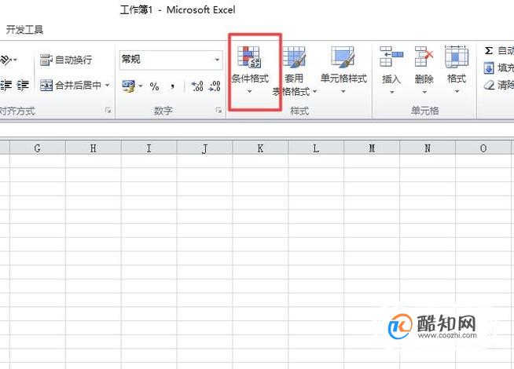Open the Number (数字) dialog launcher

(218, 111)
